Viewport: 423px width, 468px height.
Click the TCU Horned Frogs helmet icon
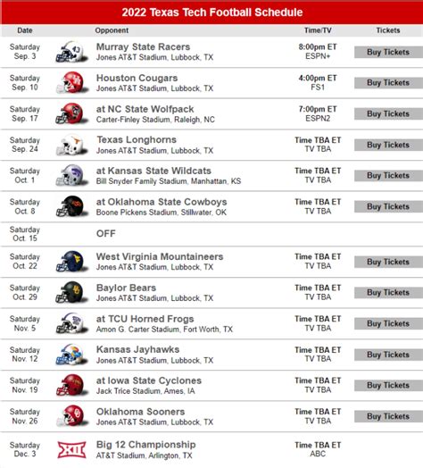tap(72, 323)
